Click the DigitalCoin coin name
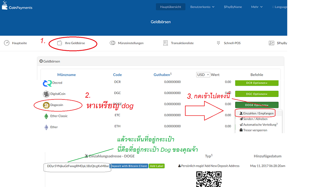Viewport: 333px width, 187px height. pyautogui.click(x=58, y=94)
